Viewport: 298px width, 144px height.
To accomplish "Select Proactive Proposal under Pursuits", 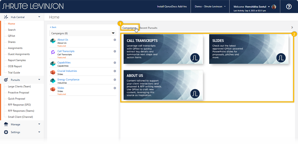I will (18, 93).
